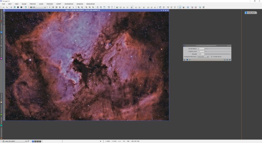This screenshot has width=262, height=143.
Task: Toggle the Circular Kernel checkbox
Action: pos(212,56)
